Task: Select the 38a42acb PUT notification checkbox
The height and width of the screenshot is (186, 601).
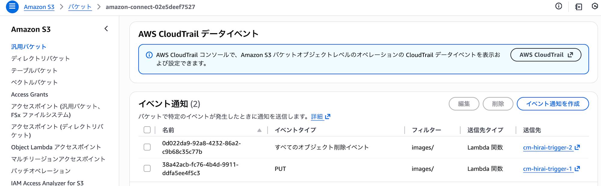Action: [147, 168]
